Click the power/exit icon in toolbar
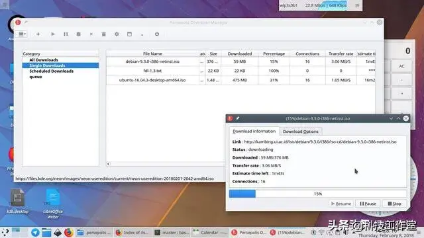Image resolution: width=424 pixels, height=238 pixels. pos(157,34)
